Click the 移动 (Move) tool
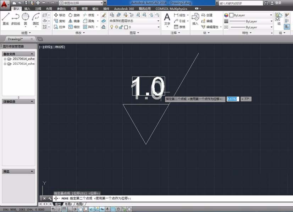 click(x=60, y=15)
